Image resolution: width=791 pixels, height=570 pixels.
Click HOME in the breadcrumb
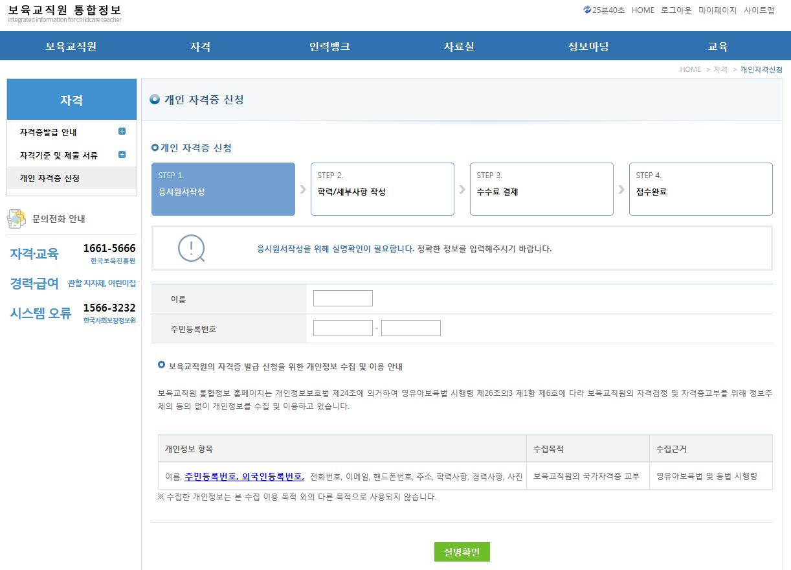coord(690,69)
